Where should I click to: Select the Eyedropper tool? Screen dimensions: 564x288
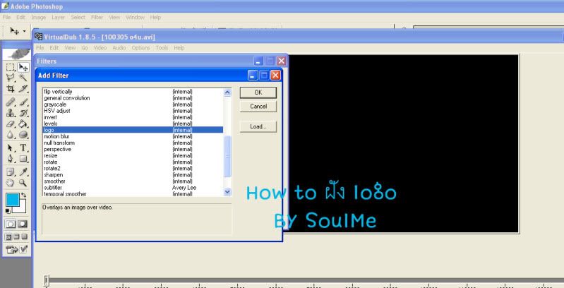(23, 172)
